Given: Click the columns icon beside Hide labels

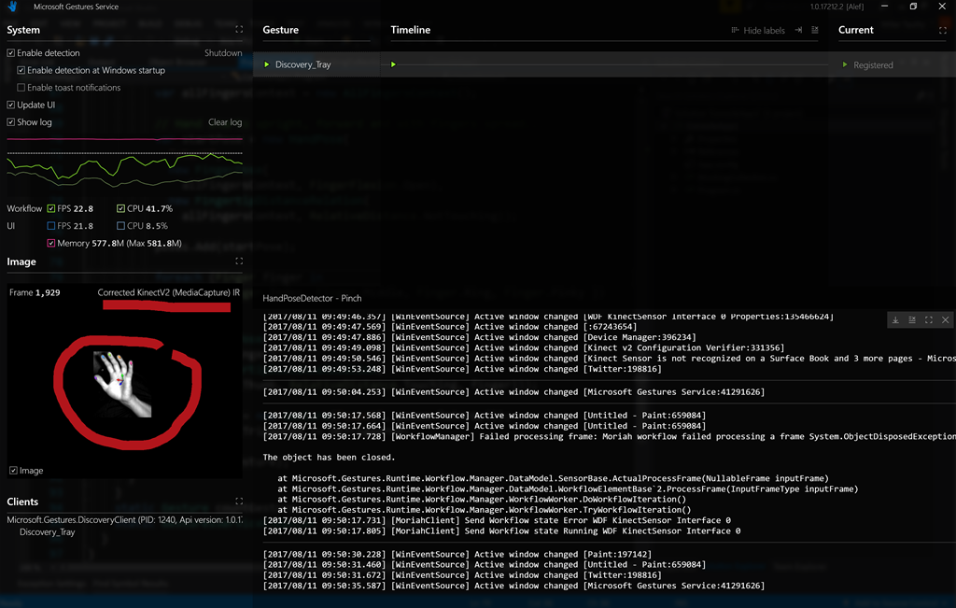Looking at the screenshot, I should (736, 30).
